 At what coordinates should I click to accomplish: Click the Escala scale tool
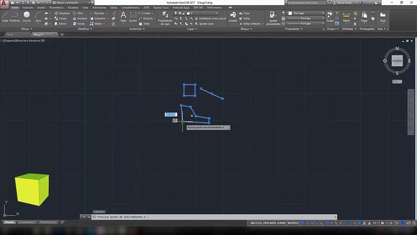pos(79,23)
